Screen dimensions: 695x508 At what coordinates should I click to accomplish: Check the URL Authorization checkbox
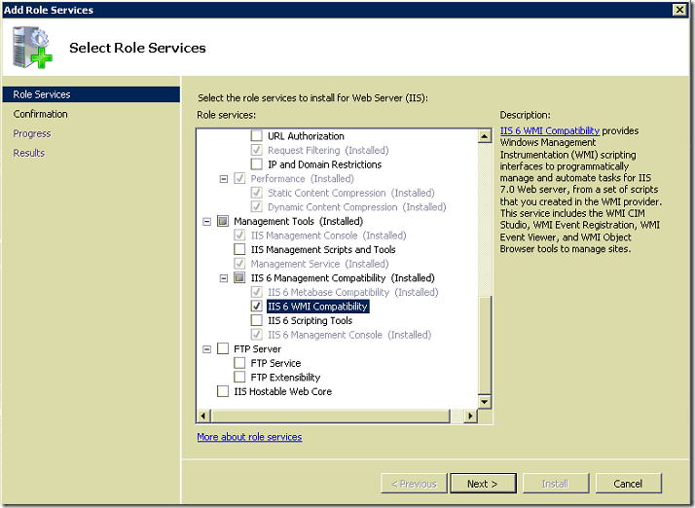coord(257,135)
